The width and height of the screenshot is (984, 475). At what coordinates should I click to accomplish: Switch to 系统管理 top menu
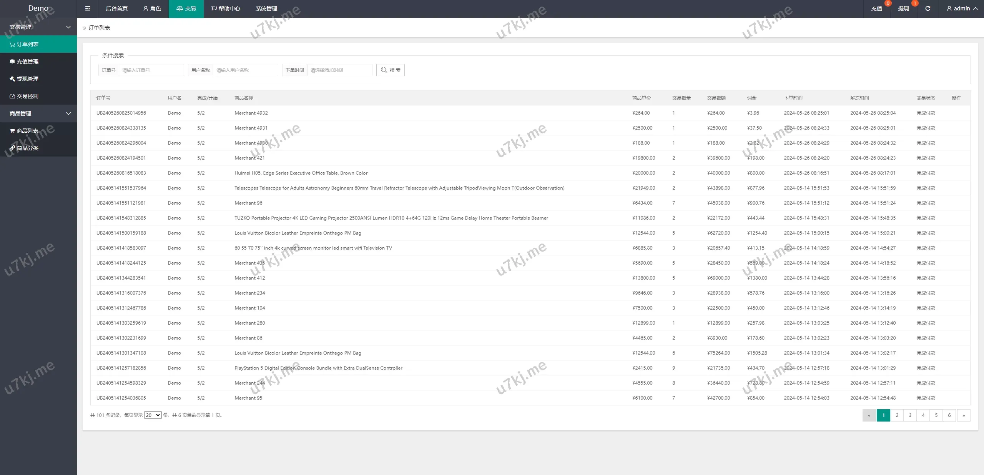266,8
